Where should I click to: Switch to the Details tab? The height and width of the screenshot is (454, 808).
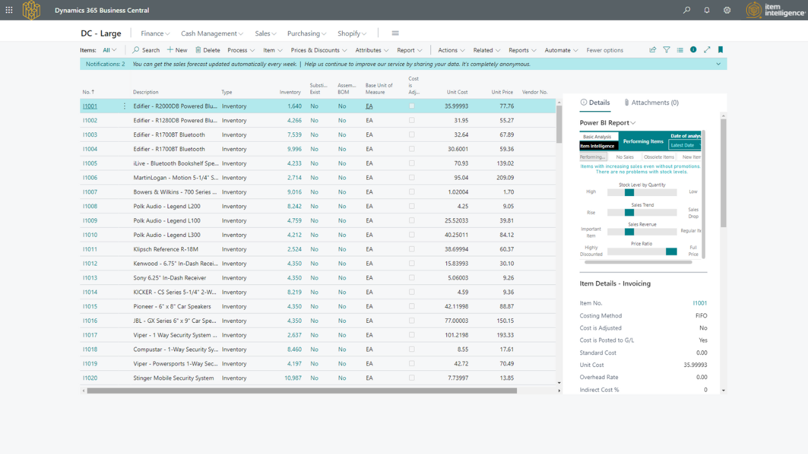point(595,103)
